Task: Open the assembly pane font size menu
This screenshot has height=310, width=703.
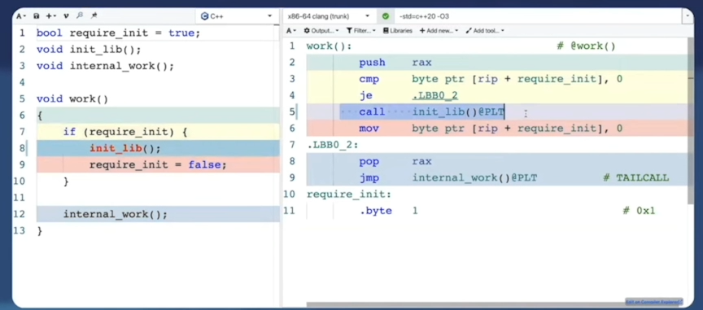Action: point(291,30)
